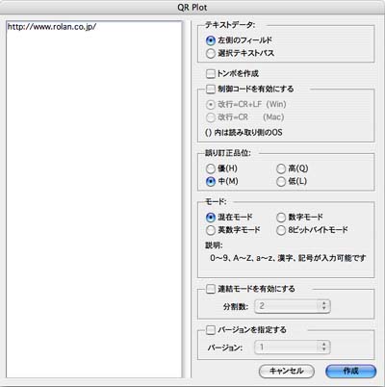Enable the バージョンを指定する checkbox
Image resolution: width=385 pixels, height=387 pixels.
(x=211, y=330)
